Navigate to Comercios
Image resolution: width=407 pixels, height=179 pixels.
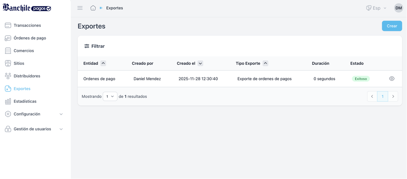(x=24, y=51)
